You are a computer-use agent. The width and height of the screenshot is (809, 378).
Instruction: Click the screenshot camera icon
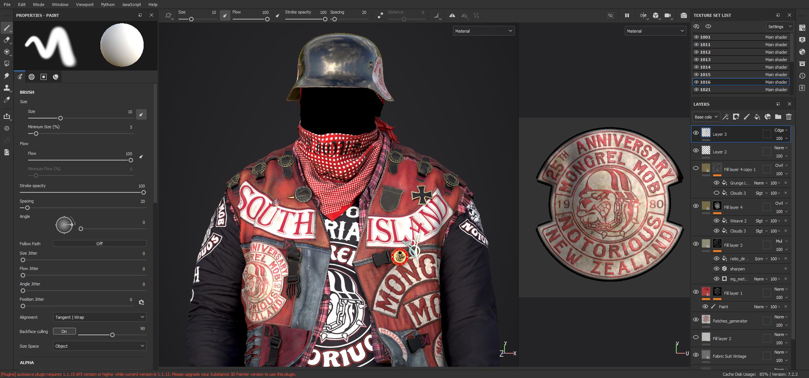tap(683, 15)
